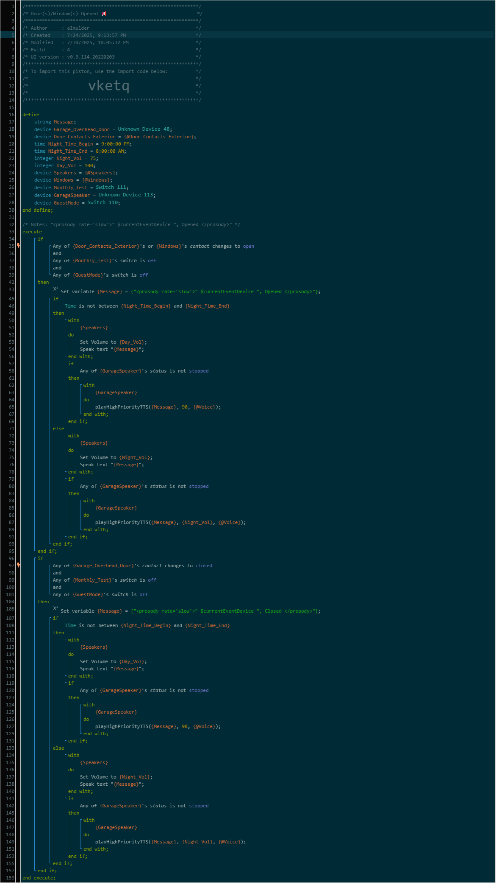This screenshot has width=499, height=885.
Task: Click the GuestMode = Switch 110 line
Action: click(77, 203)
